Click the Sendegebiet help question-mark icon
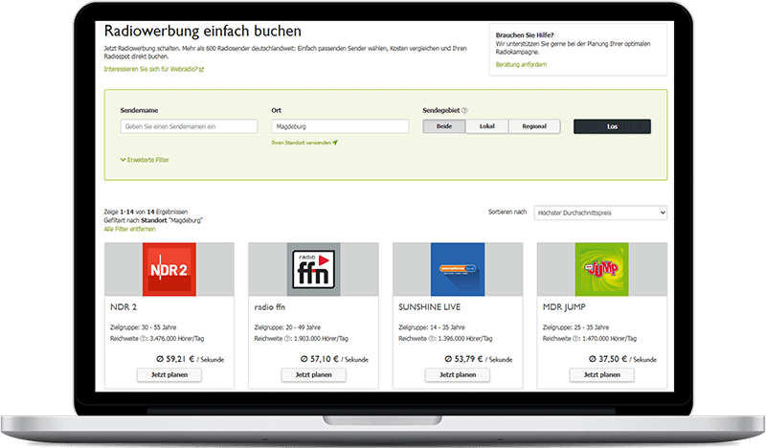 [464, 110]
